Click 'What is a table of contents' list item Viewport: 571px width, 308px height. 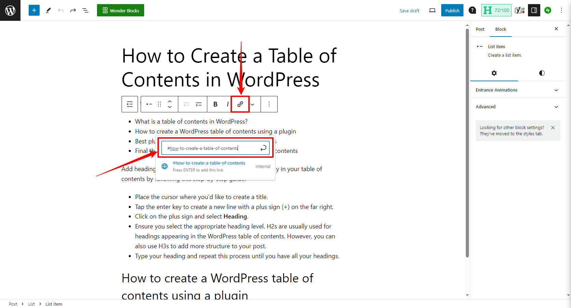coord(191,122)
